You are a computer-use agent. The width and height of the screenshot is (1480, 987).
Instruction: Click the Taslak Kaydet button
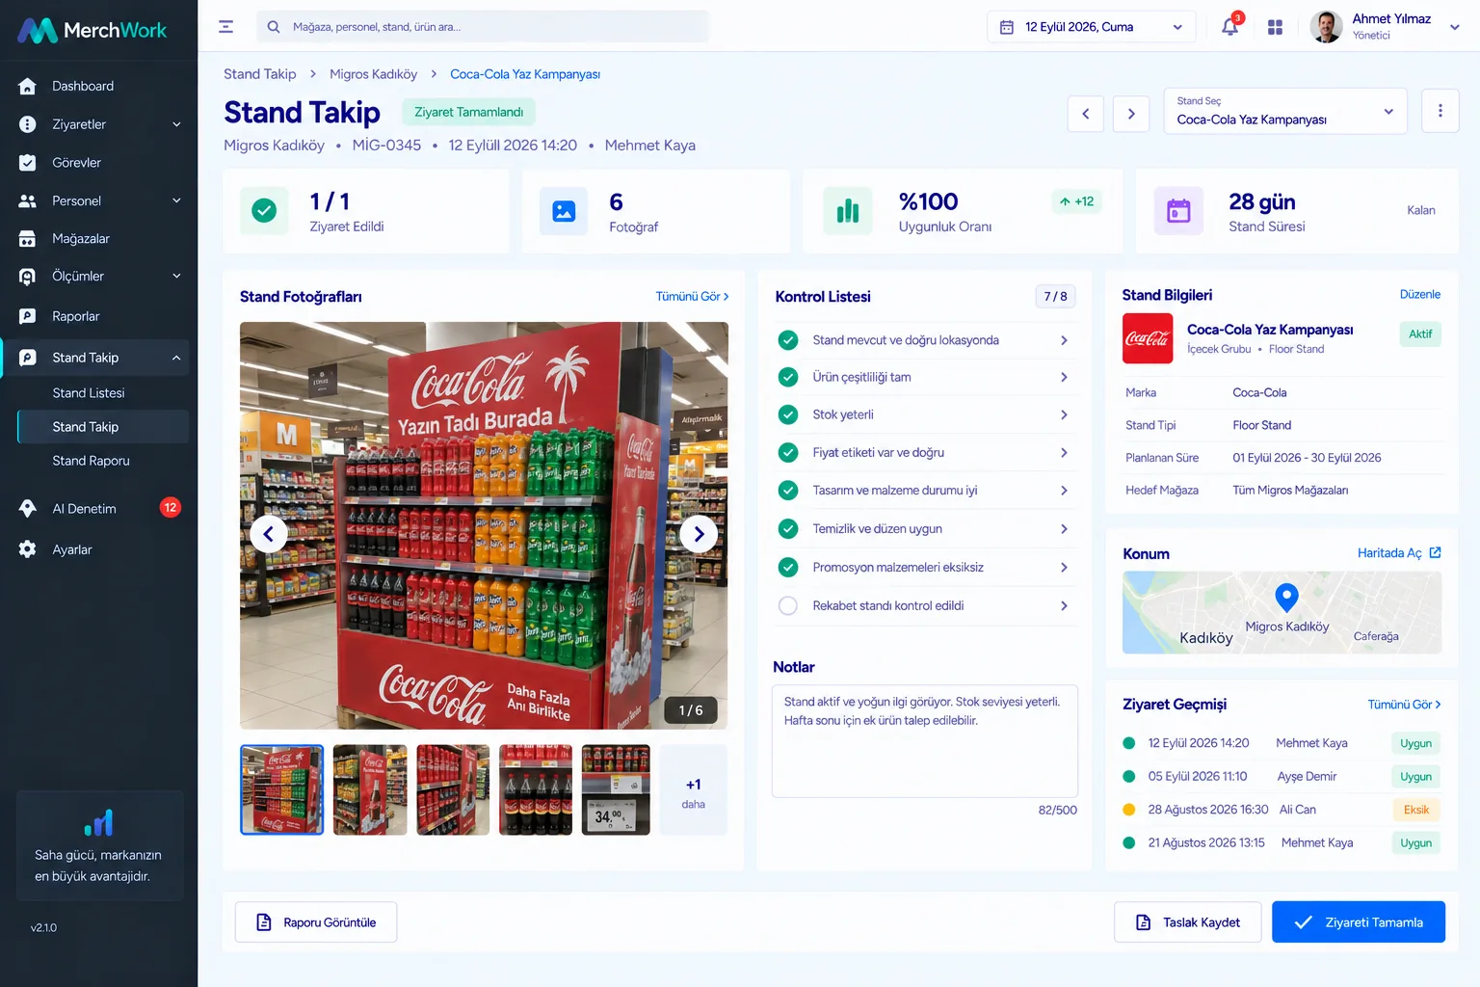point(1188,922)
